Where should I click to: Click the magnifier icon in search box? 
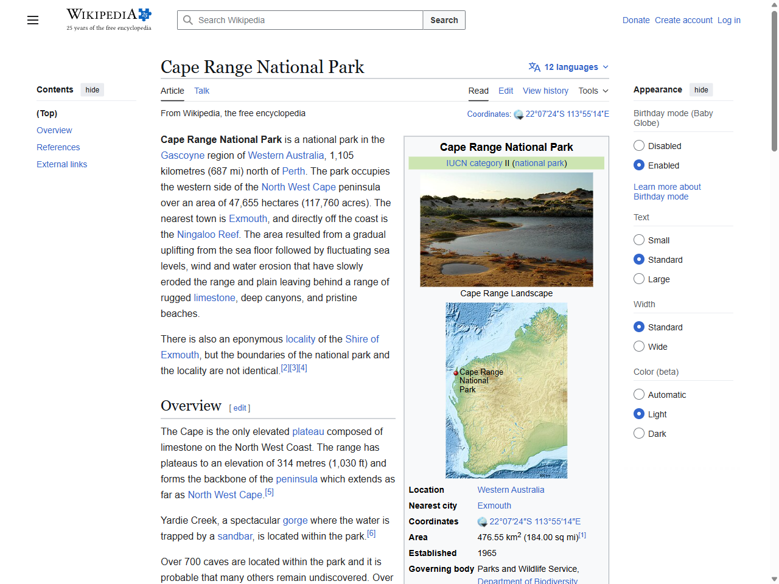(x=188, y=20)
